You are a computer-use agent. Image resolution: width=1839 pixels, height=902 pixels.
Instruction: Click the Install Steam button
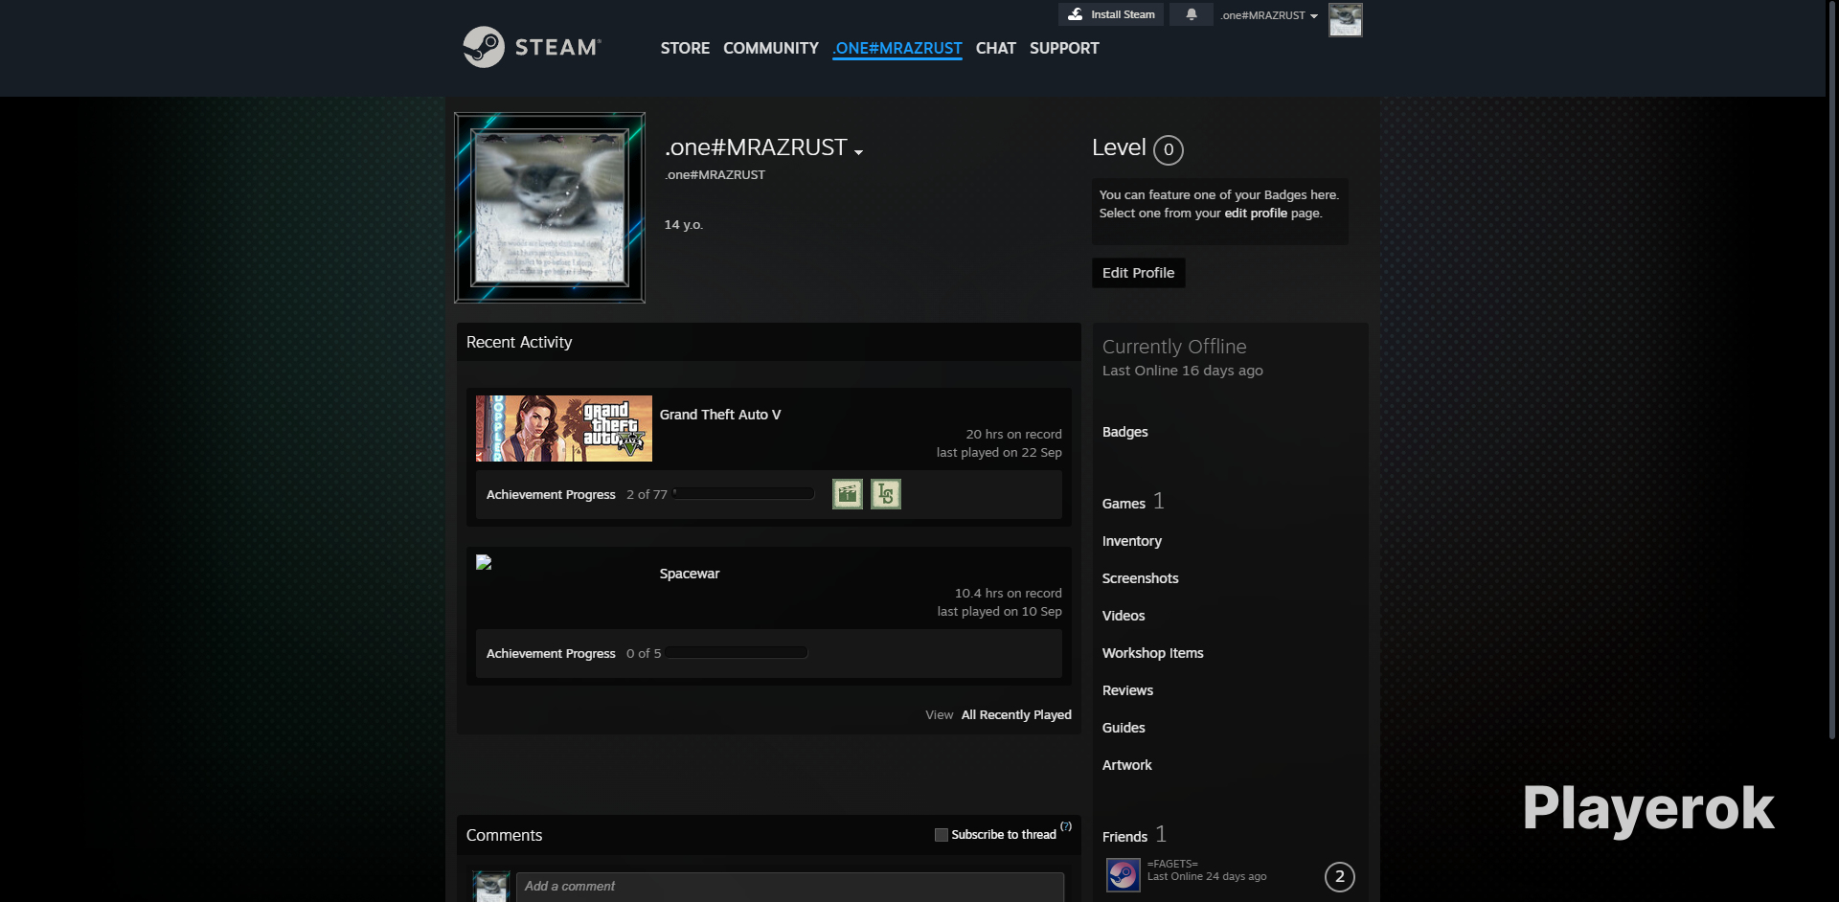(1111, 14)
